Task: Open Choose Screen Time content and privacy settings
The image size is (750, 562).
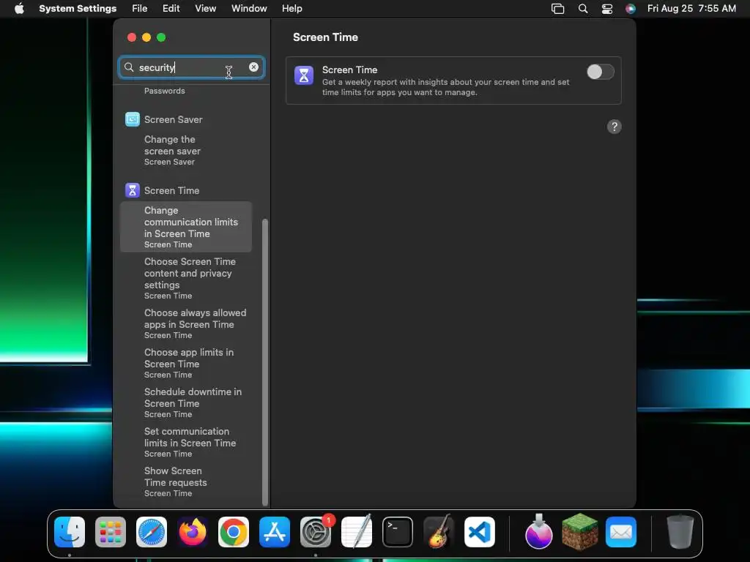Action: pyautogui.click(x=185, y=278)
